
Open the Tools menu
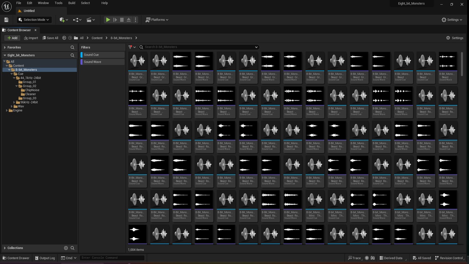(x=59, y=3)
